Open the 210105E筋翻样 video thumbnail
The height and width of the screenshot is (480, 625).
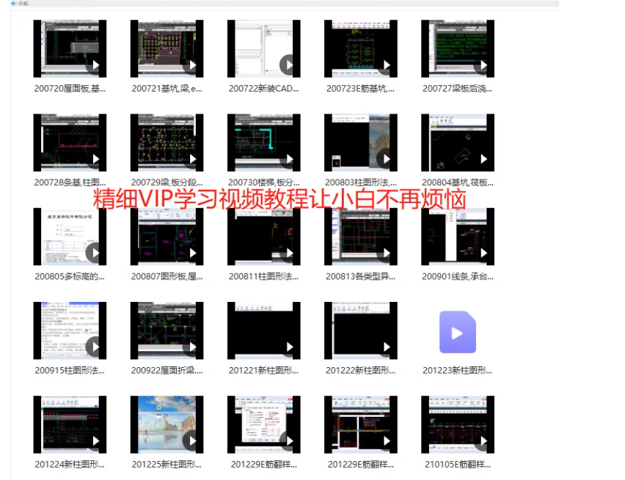457,424
